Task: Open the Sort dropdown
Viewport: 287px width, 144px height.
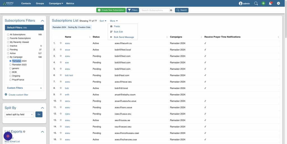Action: (103, 21)
